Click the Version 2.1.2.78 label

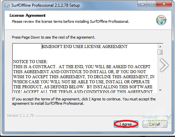pos(20,116)
